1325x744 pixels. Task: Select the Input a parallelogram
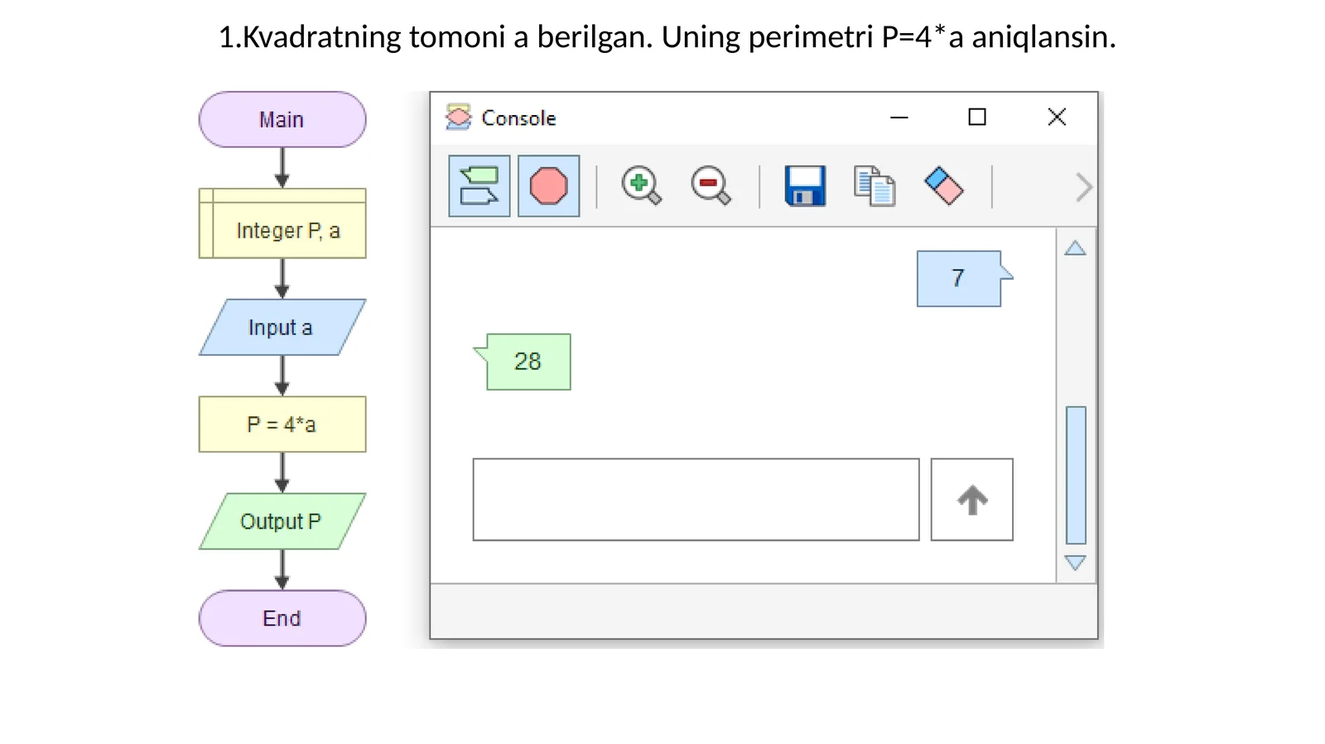tap(282, 327)
